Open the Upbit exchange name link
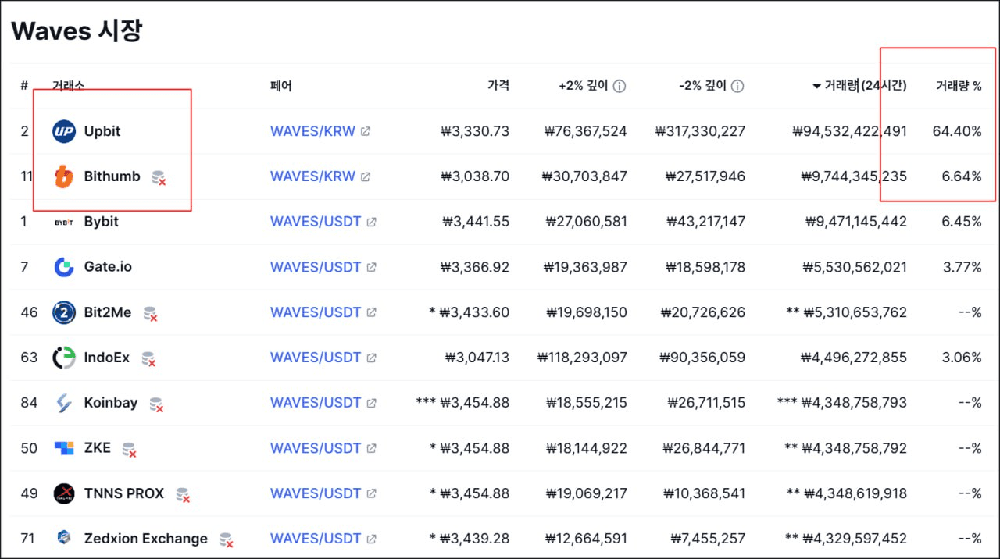The height and width of the screenshot is (559, 1000). [102, 131]
